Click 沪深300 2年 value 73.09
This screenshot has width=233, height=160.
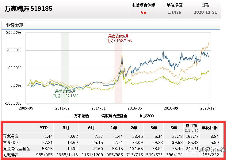pyautogui.click(x=138, y=142)
